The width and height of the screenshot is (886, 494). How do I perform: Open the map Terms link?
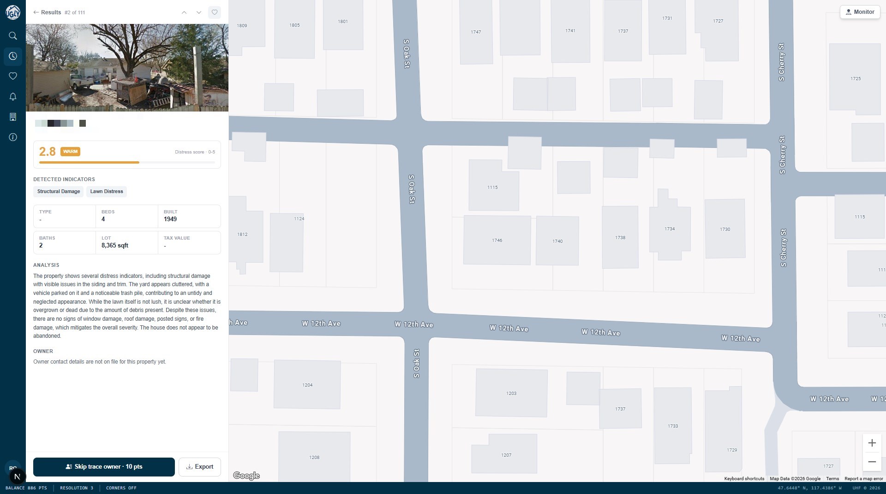pos(832,479)
